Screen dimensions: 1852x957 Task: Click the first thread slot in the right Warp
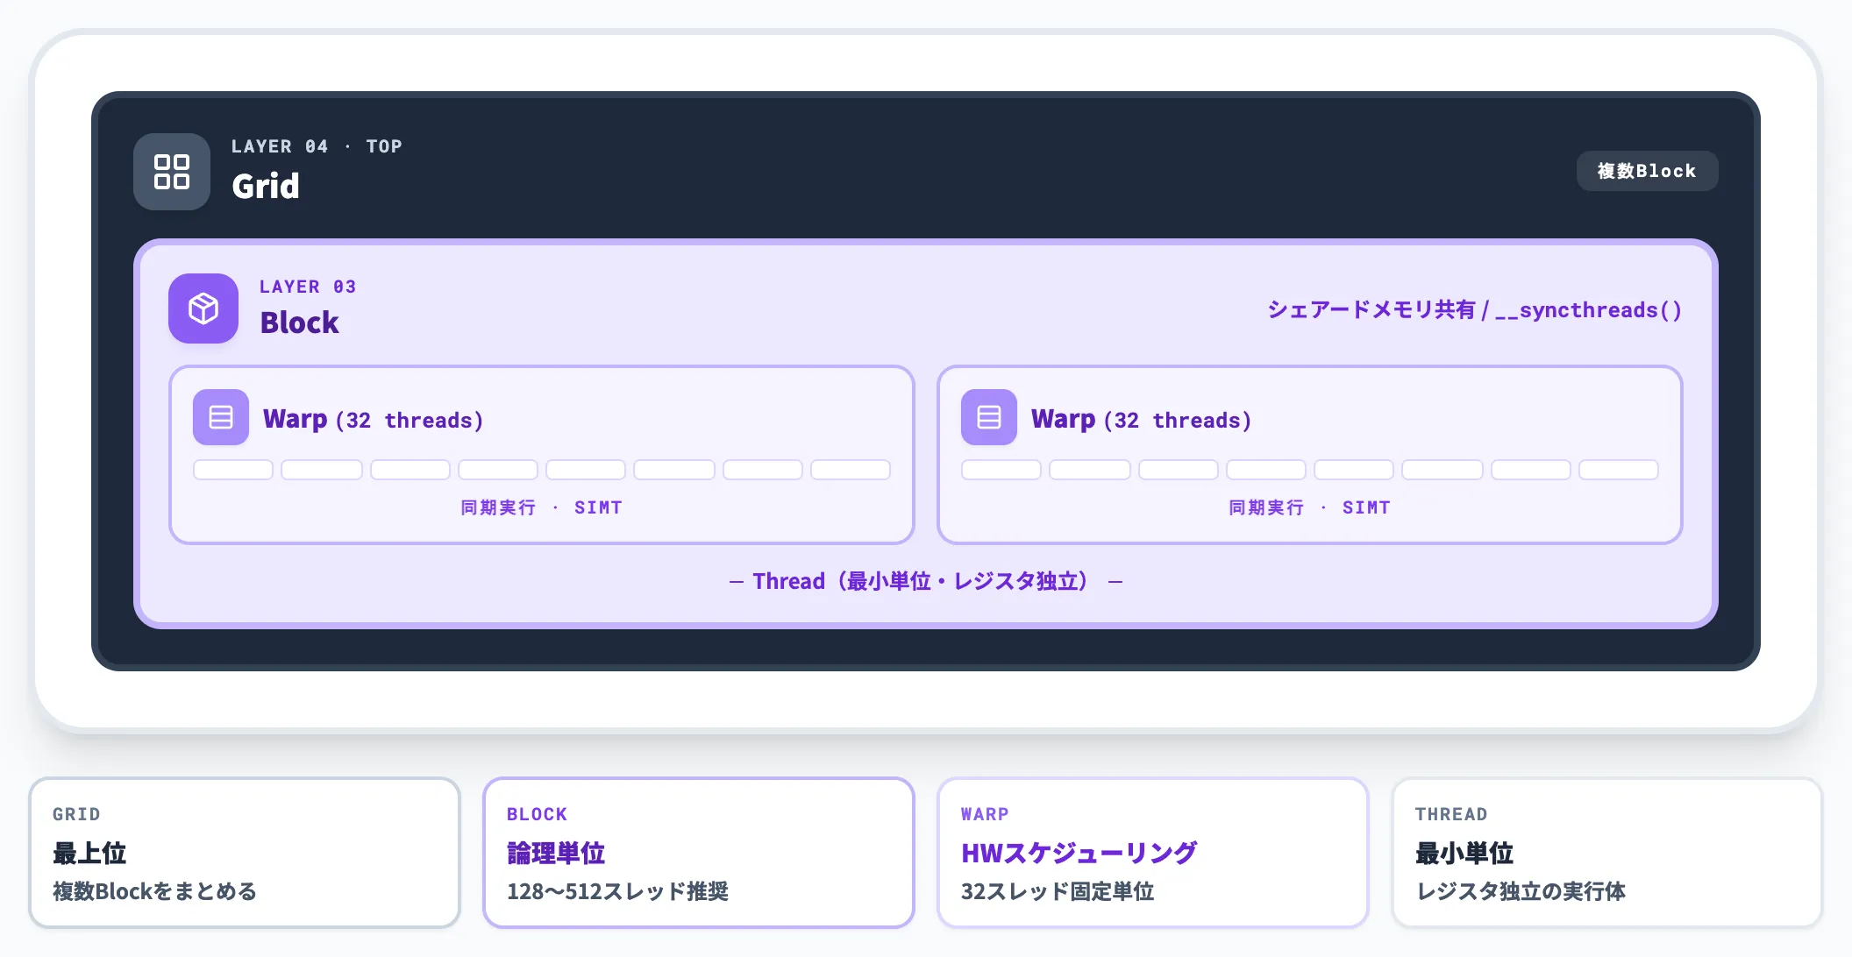pyautogui.click(x=1001, y=470)
